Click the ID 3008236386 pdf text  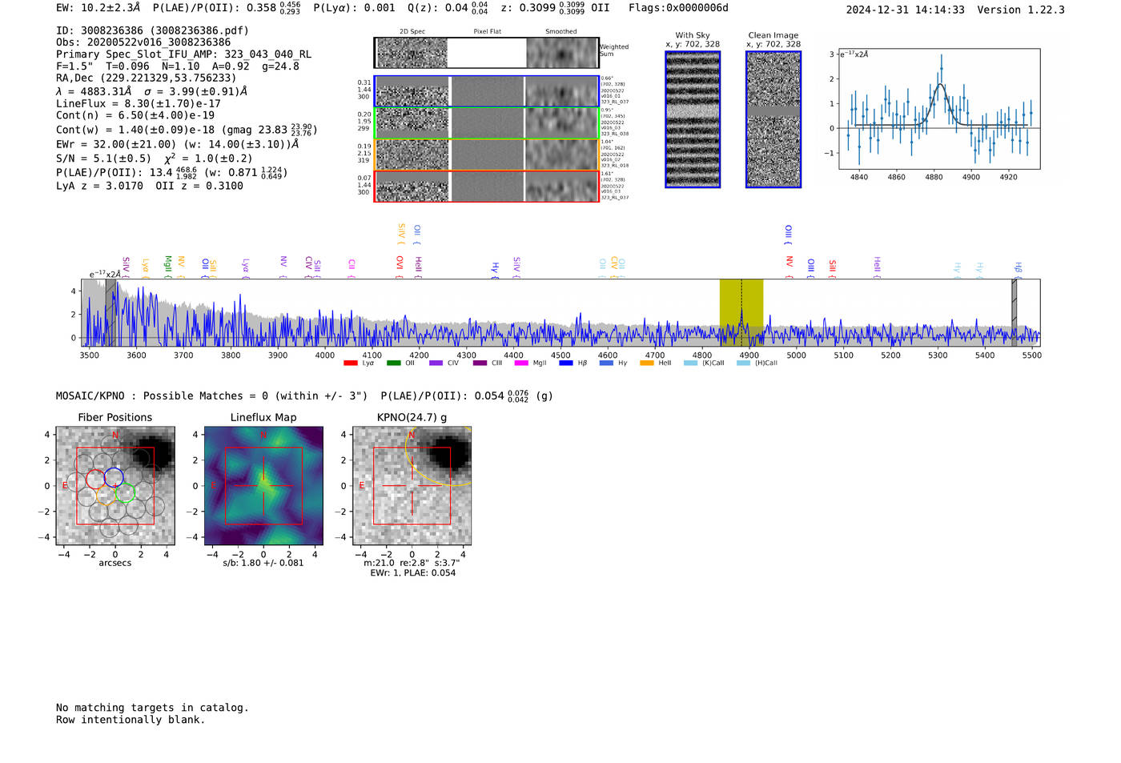152,30
